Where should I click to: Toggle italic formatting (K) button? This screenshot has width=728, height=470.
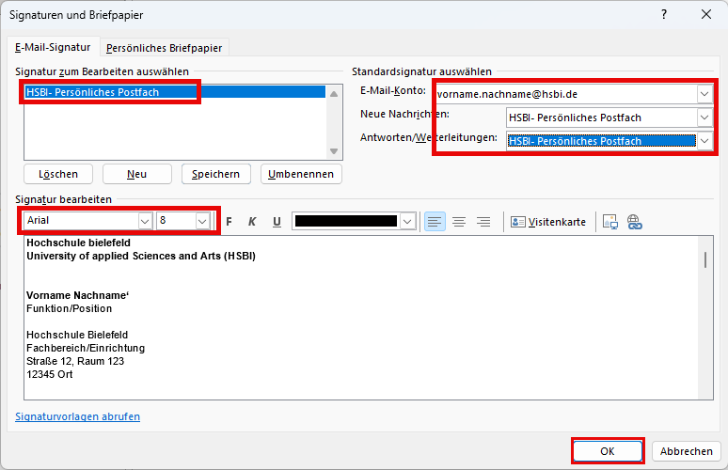pos(252,222)
